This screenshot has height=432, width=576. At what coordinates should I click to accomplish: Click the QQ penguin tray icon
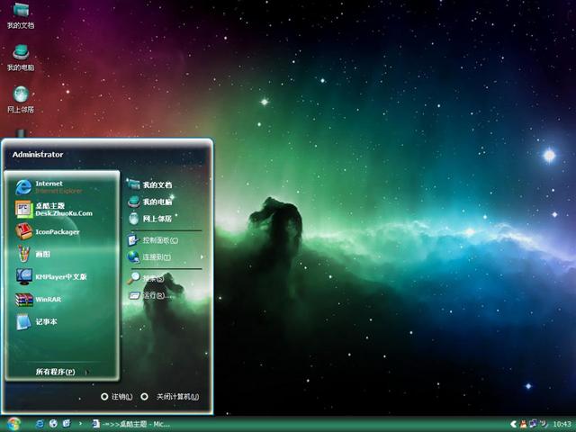523,424
